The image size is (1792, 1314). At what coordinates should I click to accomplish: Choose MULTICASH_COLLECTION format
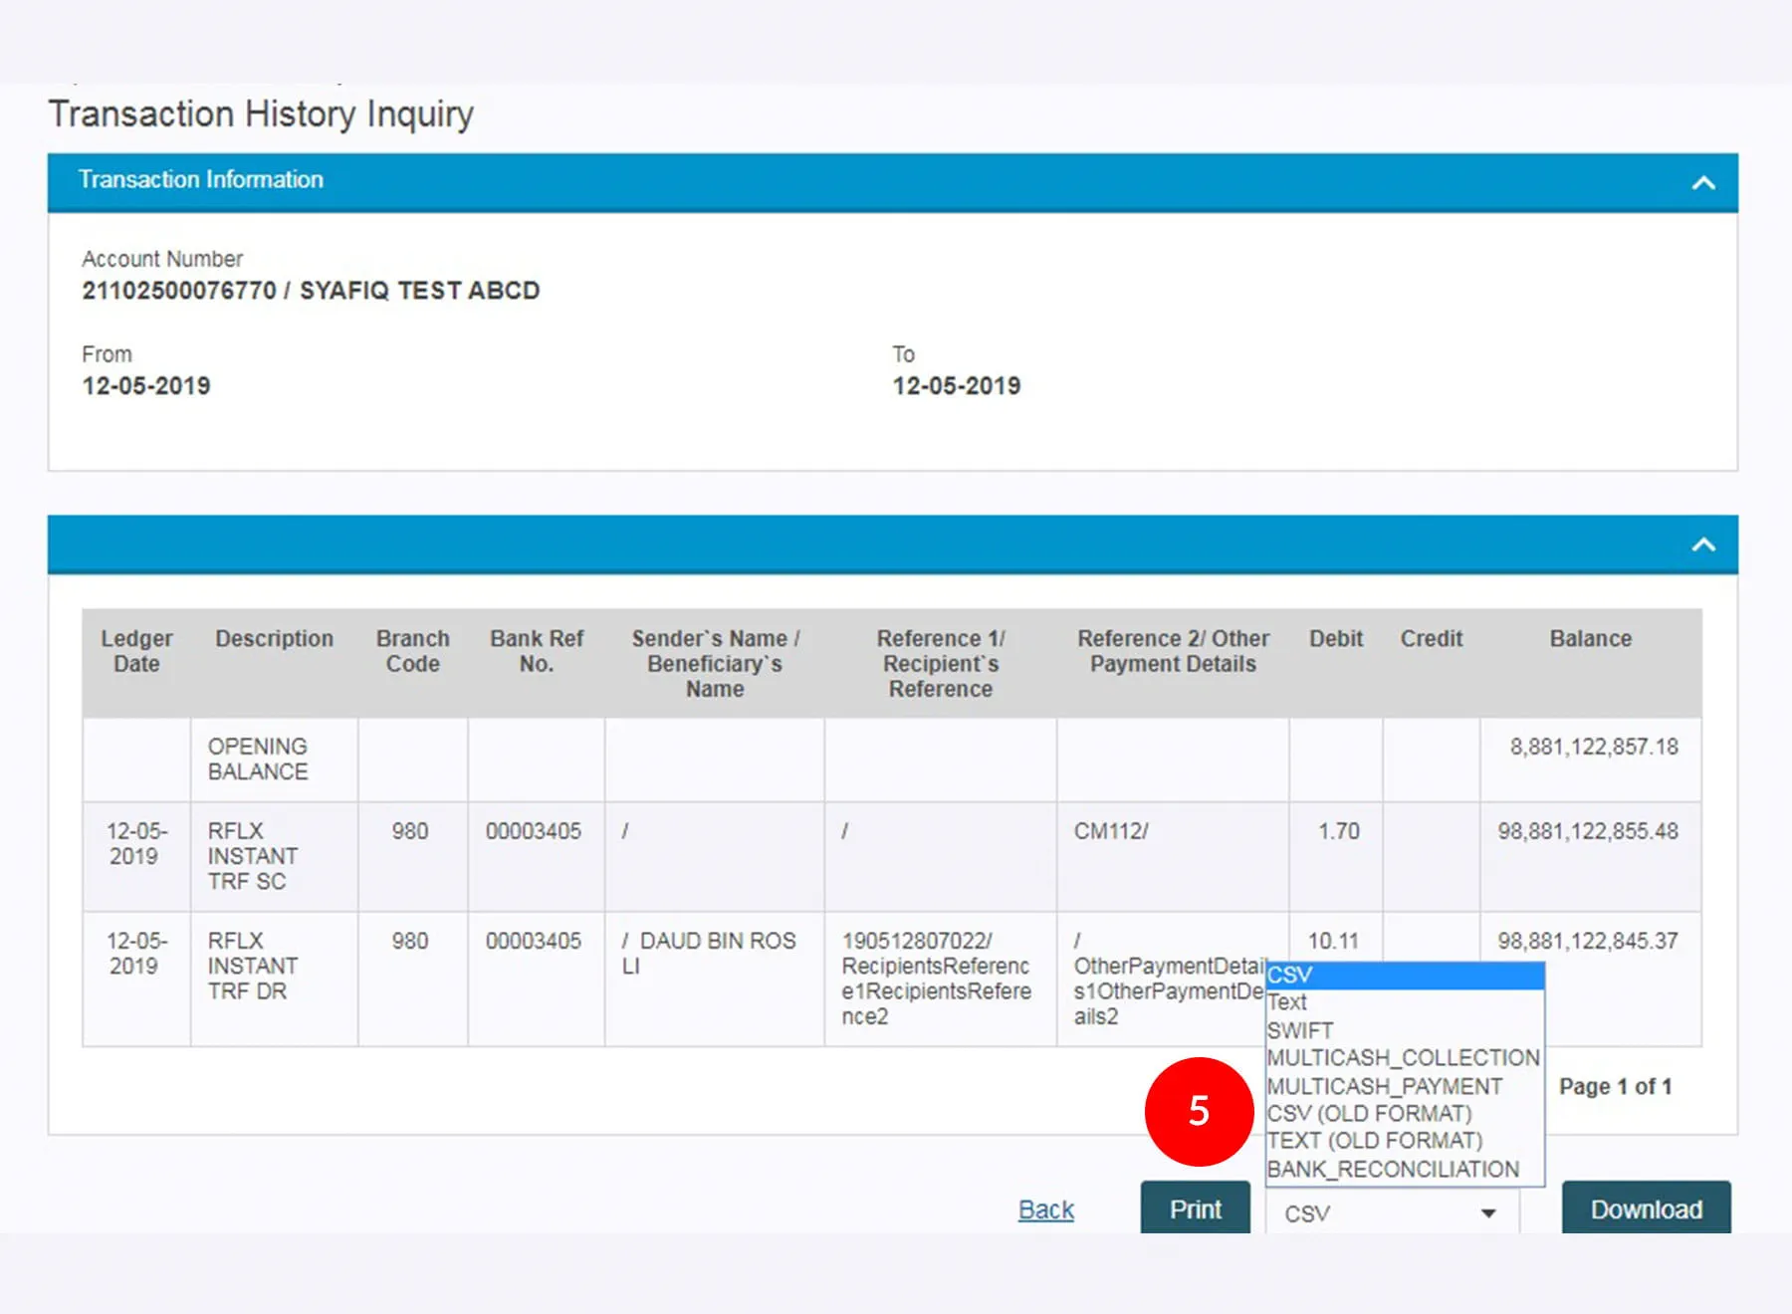[1404, 1057]
